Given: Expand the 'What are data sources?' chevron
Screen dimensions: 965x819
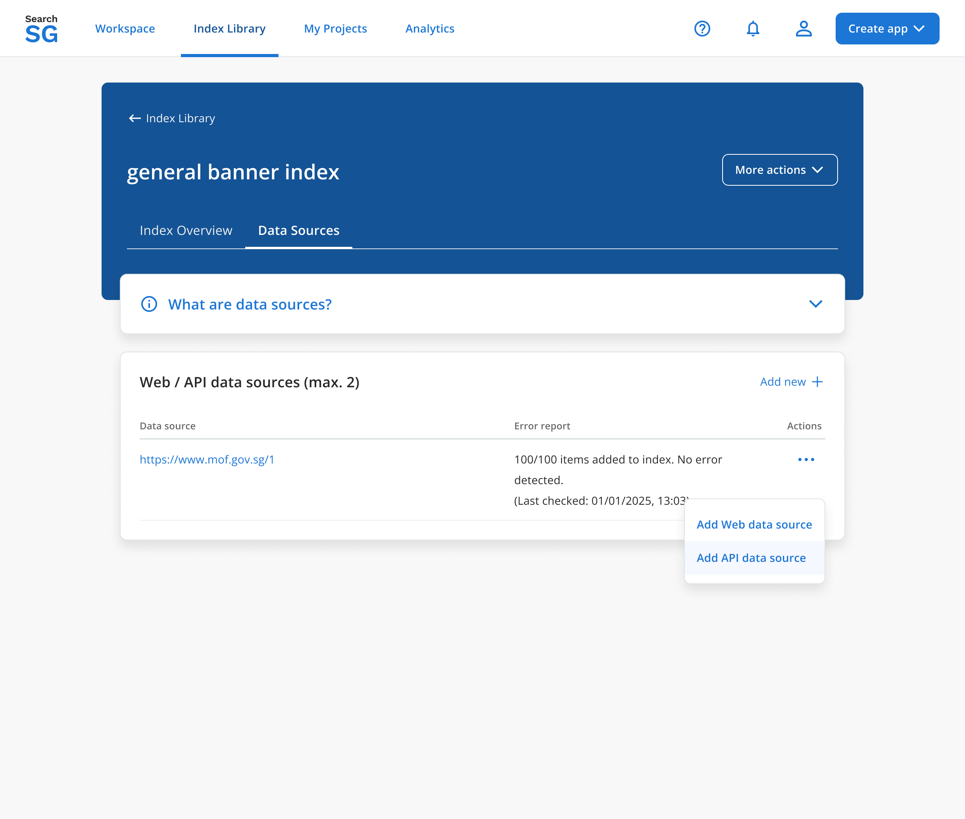Looking at the screenshot, I should (x=815, y=304).
